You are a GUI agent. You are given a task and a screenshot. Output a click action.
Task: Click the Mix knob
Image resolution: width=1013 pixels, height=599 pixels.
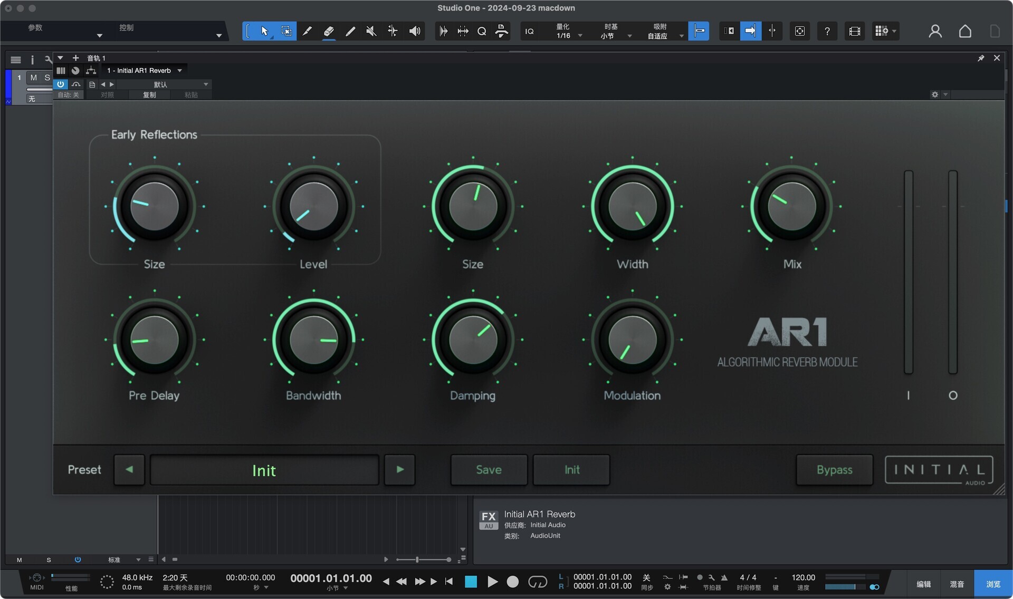(x=791, y=207)
